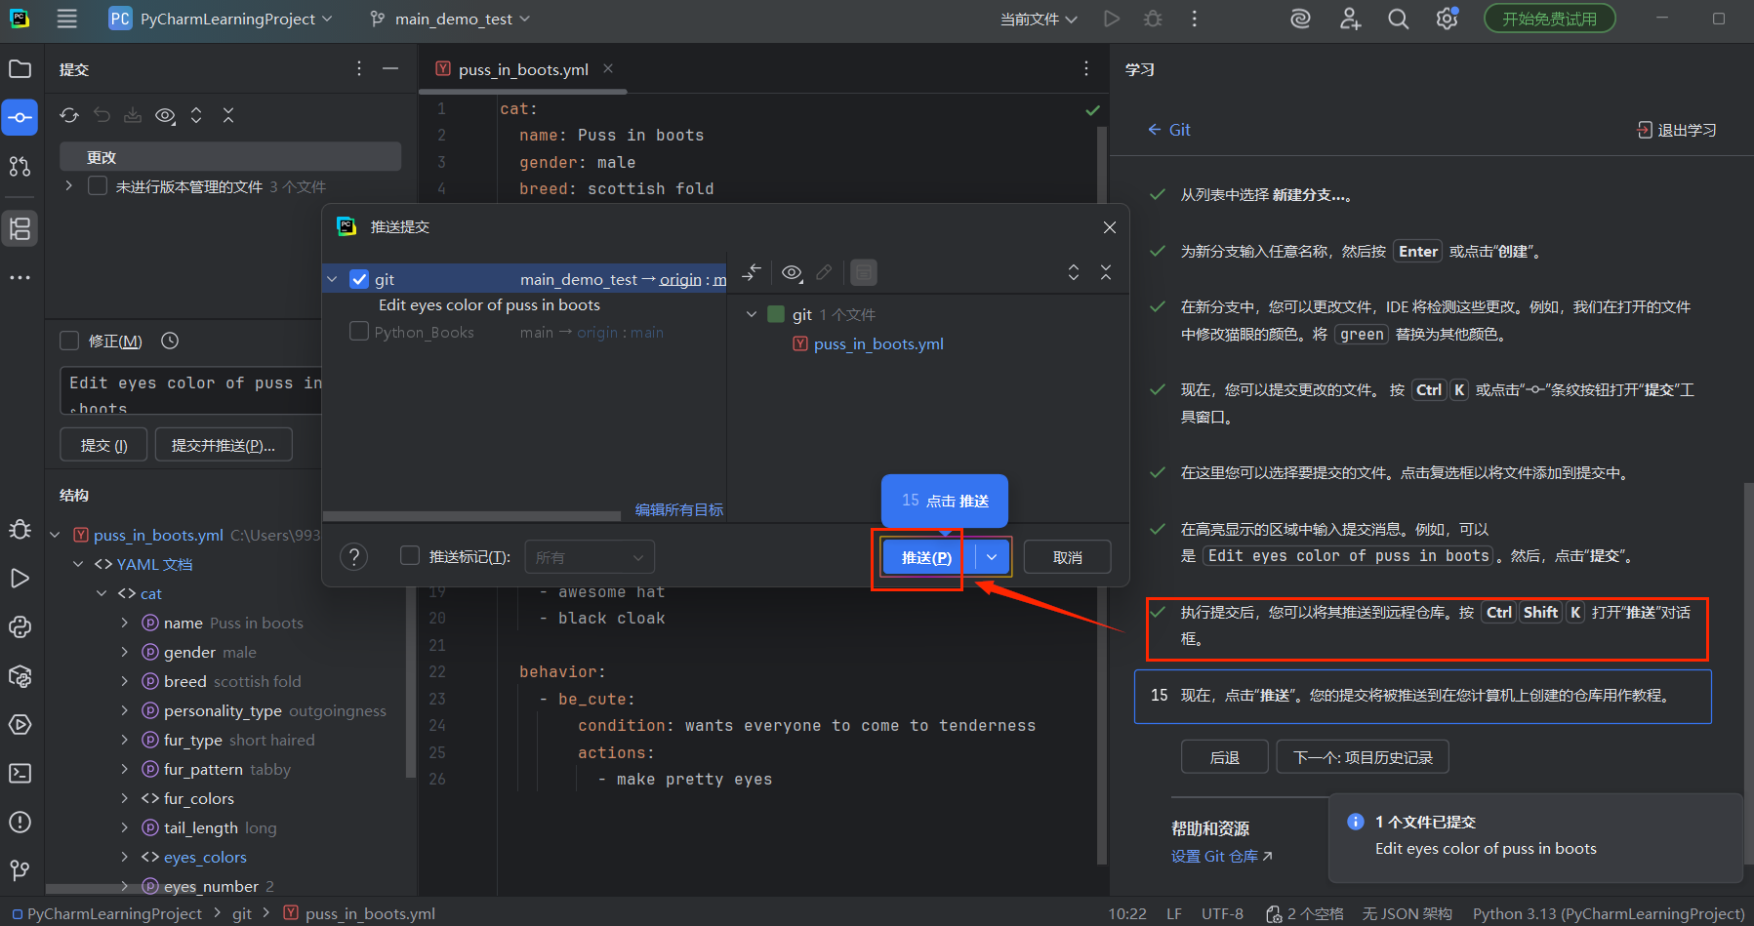Image resolution: width=1754 pixels, height=926 pixels.
Task: Go back to Git lessons link
Action: (1169, 130)
